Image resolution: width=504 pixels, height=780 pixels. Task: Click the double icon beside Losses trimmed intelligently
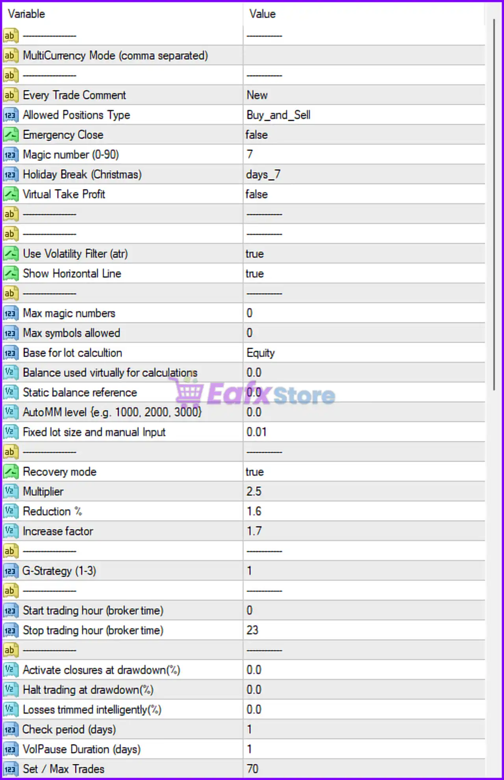11,709
